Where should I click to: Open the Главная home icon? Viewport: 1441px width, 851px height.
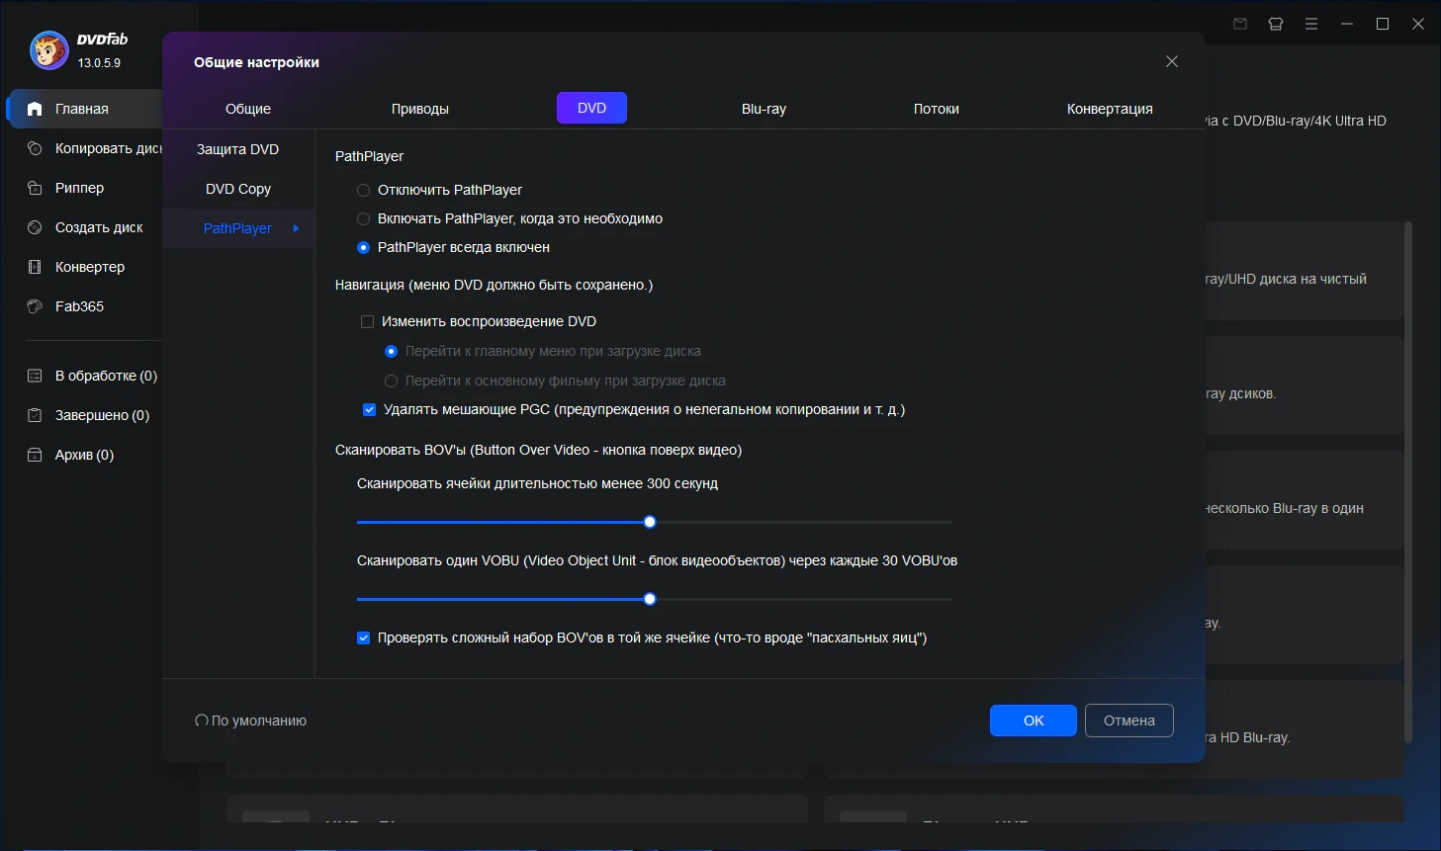(x=35, y=109)
